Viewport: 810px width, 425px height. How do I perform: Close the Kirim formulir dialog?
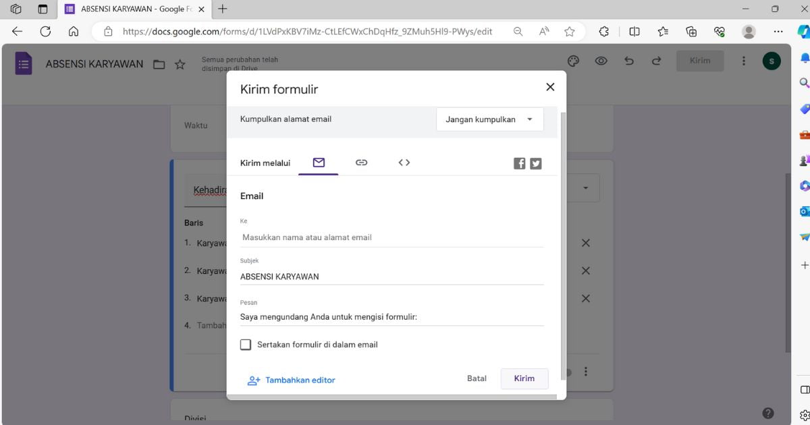click(550, 87)
